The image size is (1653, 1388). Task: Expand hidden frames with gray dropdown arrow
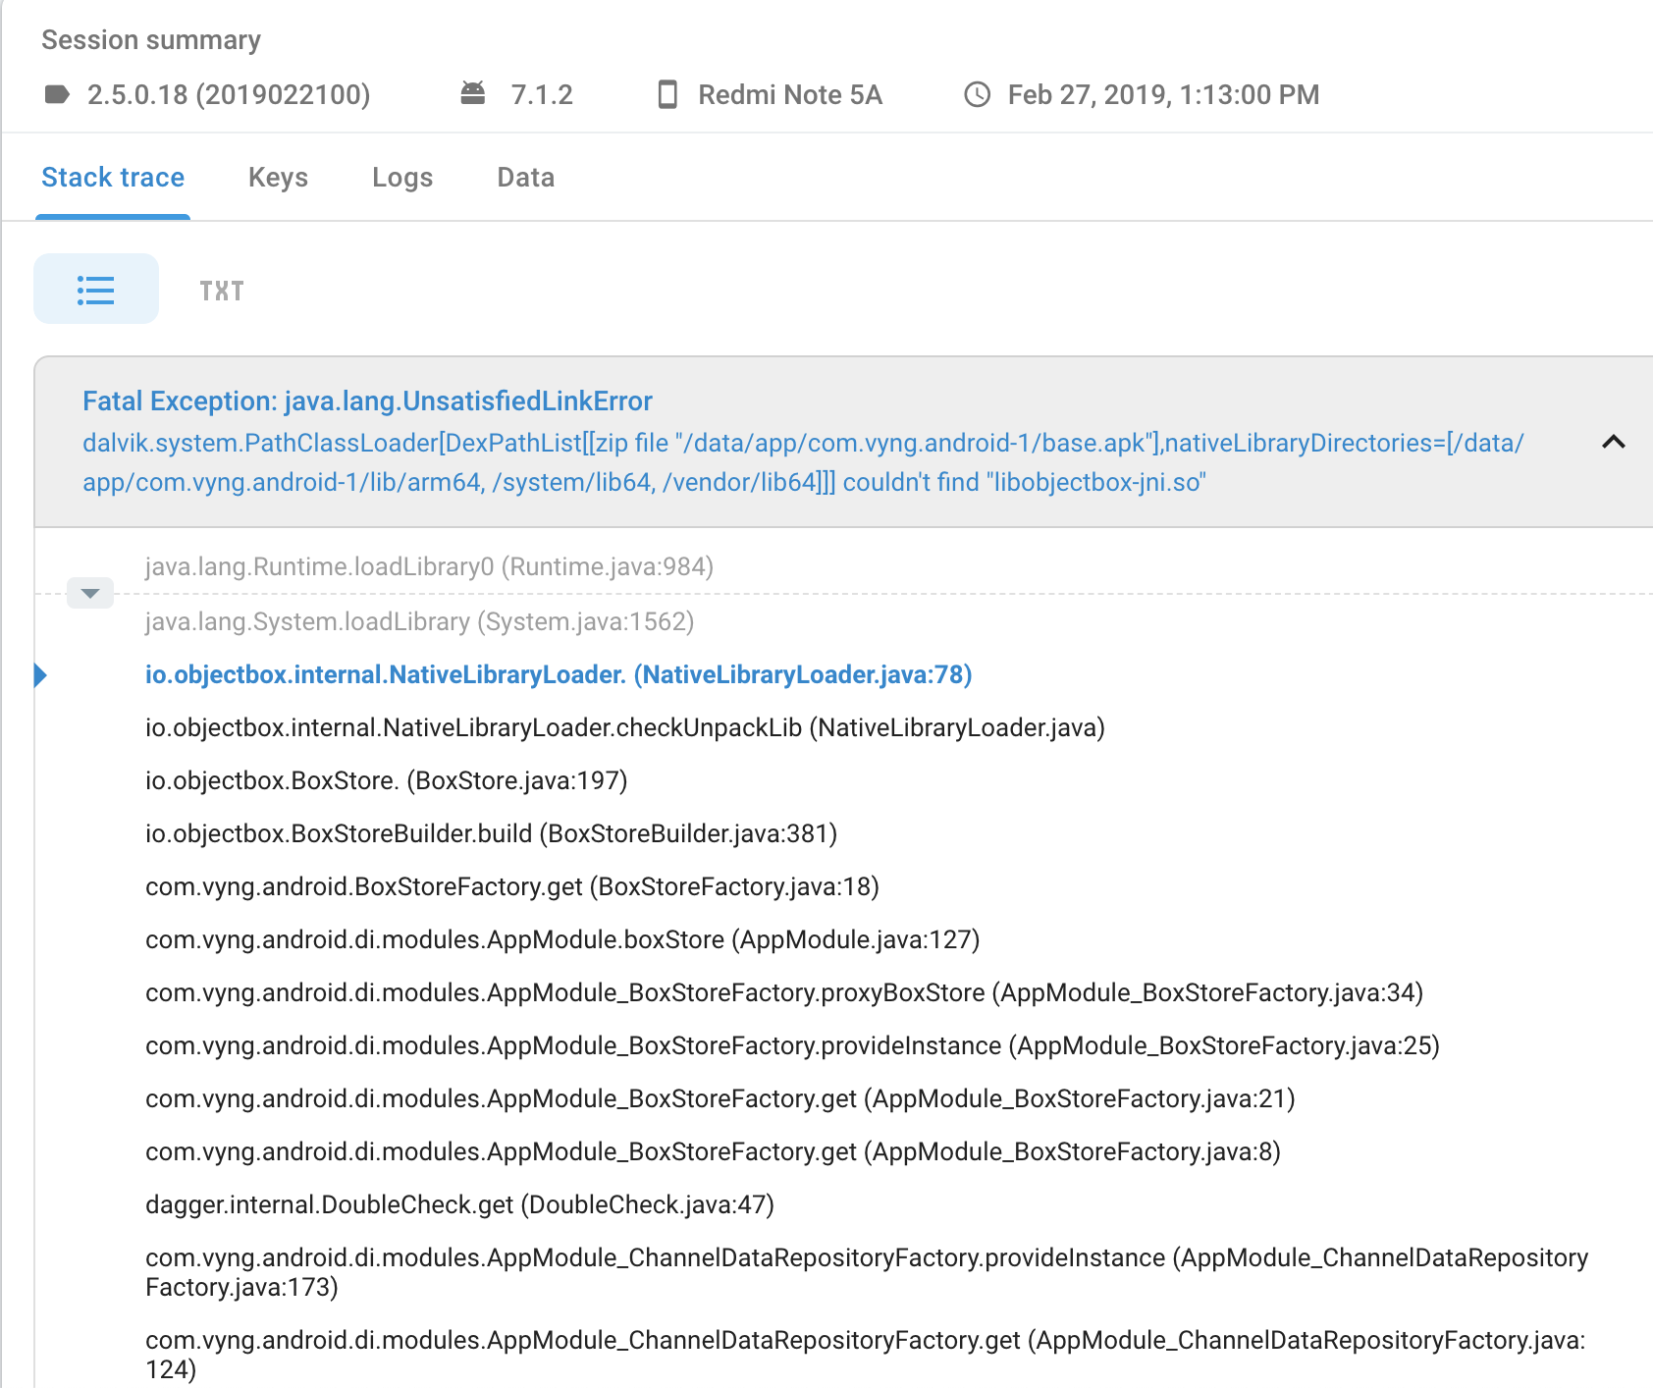coord(90,593)
